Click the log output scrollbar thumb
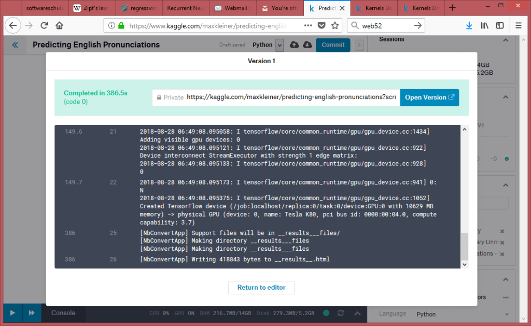The image size is (531, 326). (x=464, y=246)
